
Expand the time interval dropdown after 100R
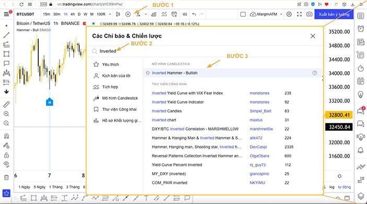pyautogui.click(x=110, y=14)
